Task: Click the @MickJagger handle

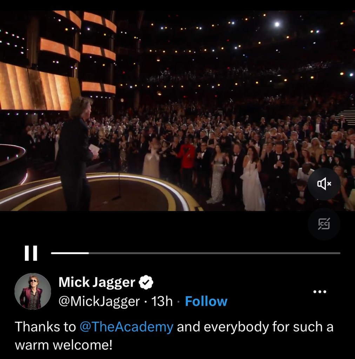Action: point(99,301)
